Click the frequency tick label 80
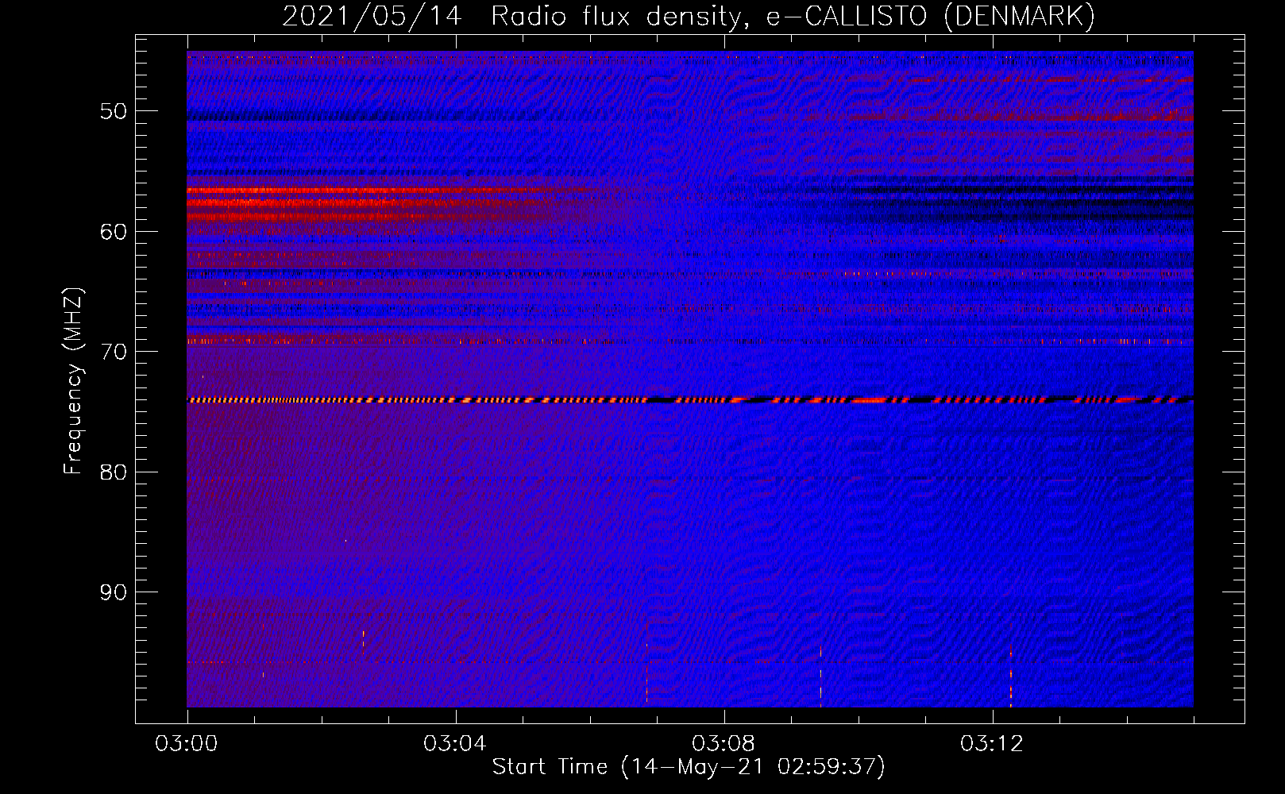The width and height of the screenshot is (1285, 794). coord(114,472)
